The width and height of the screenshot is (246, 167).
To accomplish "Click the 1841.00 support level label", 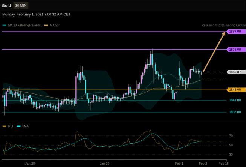I will pos(235,100).
